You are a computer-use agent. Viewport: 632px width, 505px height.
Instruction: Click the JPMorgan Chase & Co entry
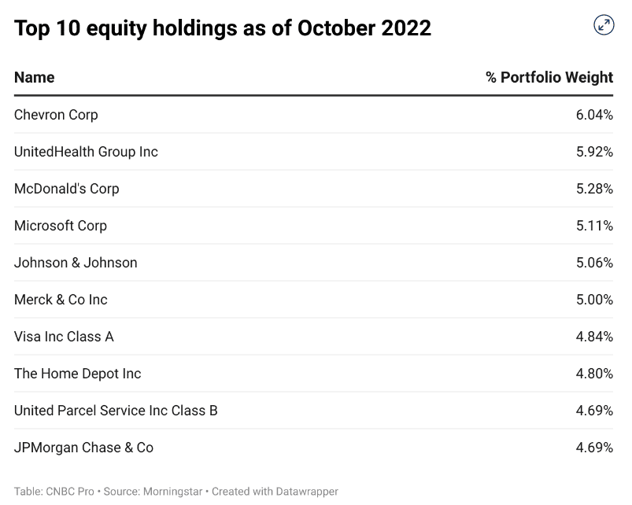click(x=83, y=448)
